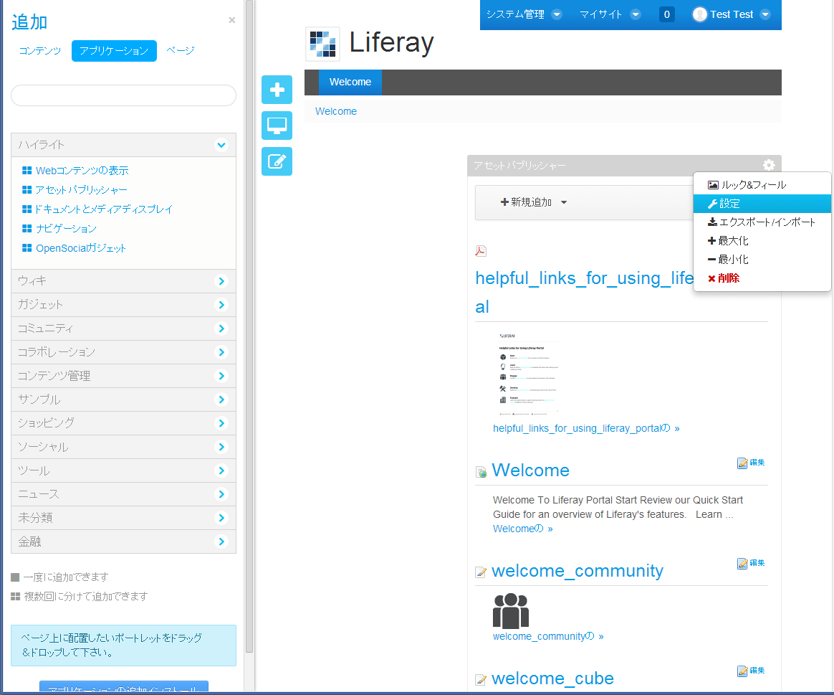834x695 pixels.
Task: Expand the サンプル category
Action: 123,399
